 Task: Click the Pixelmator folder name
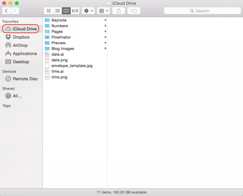click(x=61, y=37)
